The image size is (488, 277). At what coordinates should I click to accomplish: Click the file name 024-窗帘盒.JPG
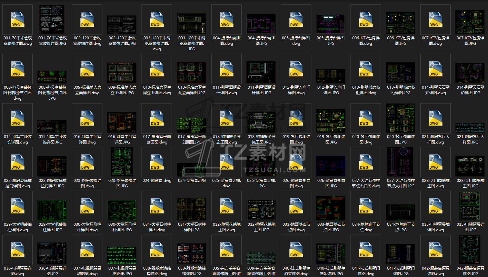click(192, 181)
